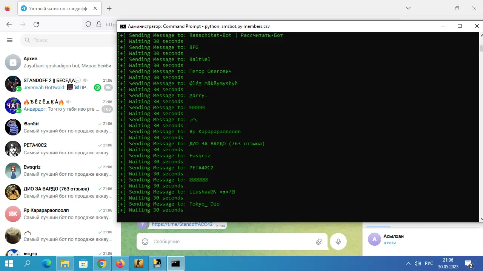Click the mention @ badge in STANDOFF 2 chat
The image size is (483, 271).
[x=98, y=88]
